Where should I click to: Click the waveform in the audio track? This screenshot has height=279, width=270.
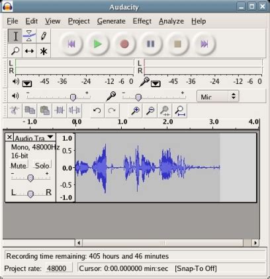tap(148, 167)
